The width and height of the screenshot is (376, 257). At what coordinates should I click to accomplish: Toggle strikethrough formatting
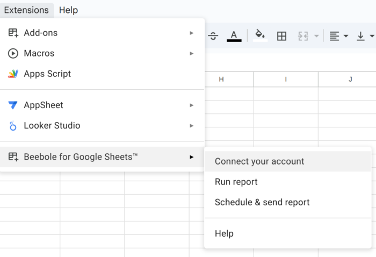tap(213, 36)
